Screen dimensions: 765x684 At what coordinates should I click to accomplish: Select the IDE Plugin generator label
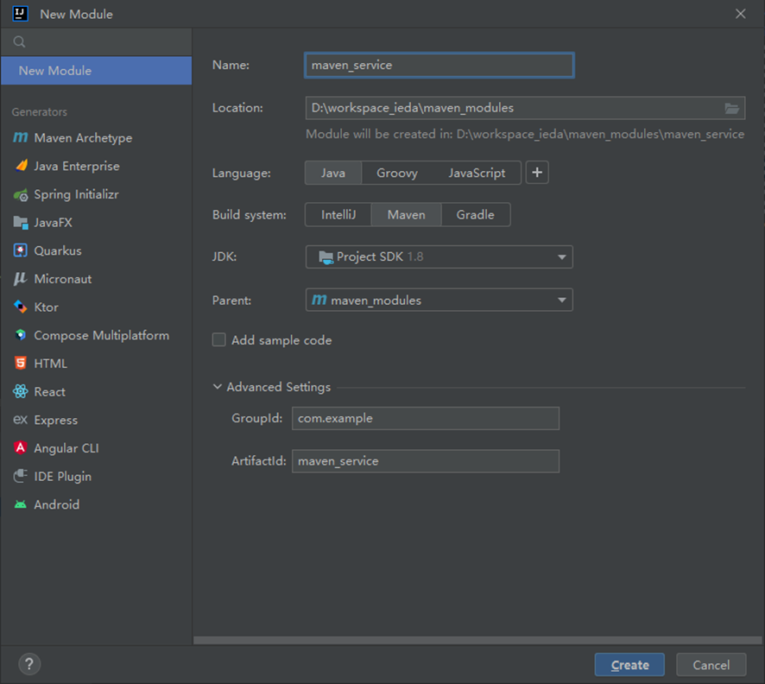coord(62,476)
